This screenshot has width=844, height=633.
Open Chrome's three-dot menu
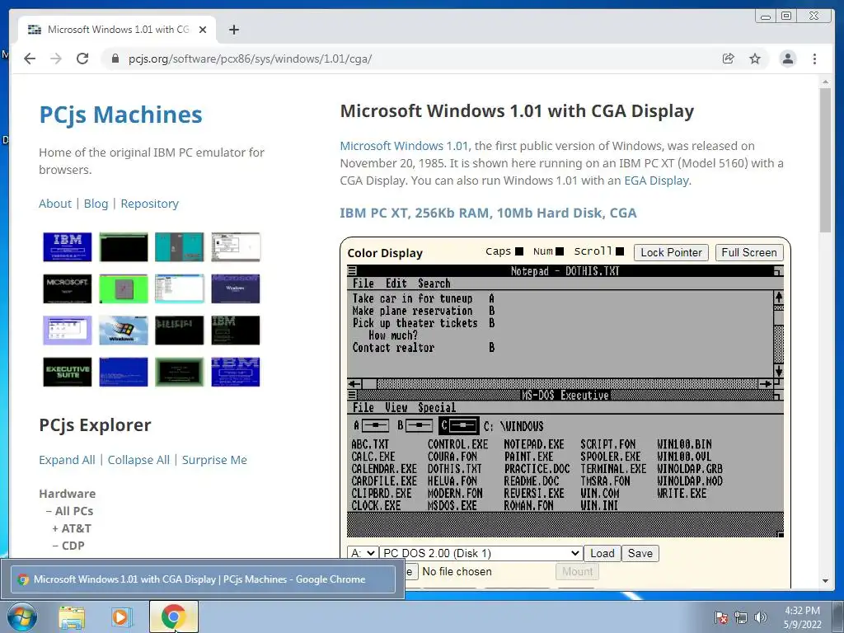[814, 59]
